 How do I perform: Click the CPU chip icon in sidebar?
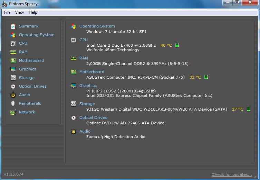pos(13,43)
